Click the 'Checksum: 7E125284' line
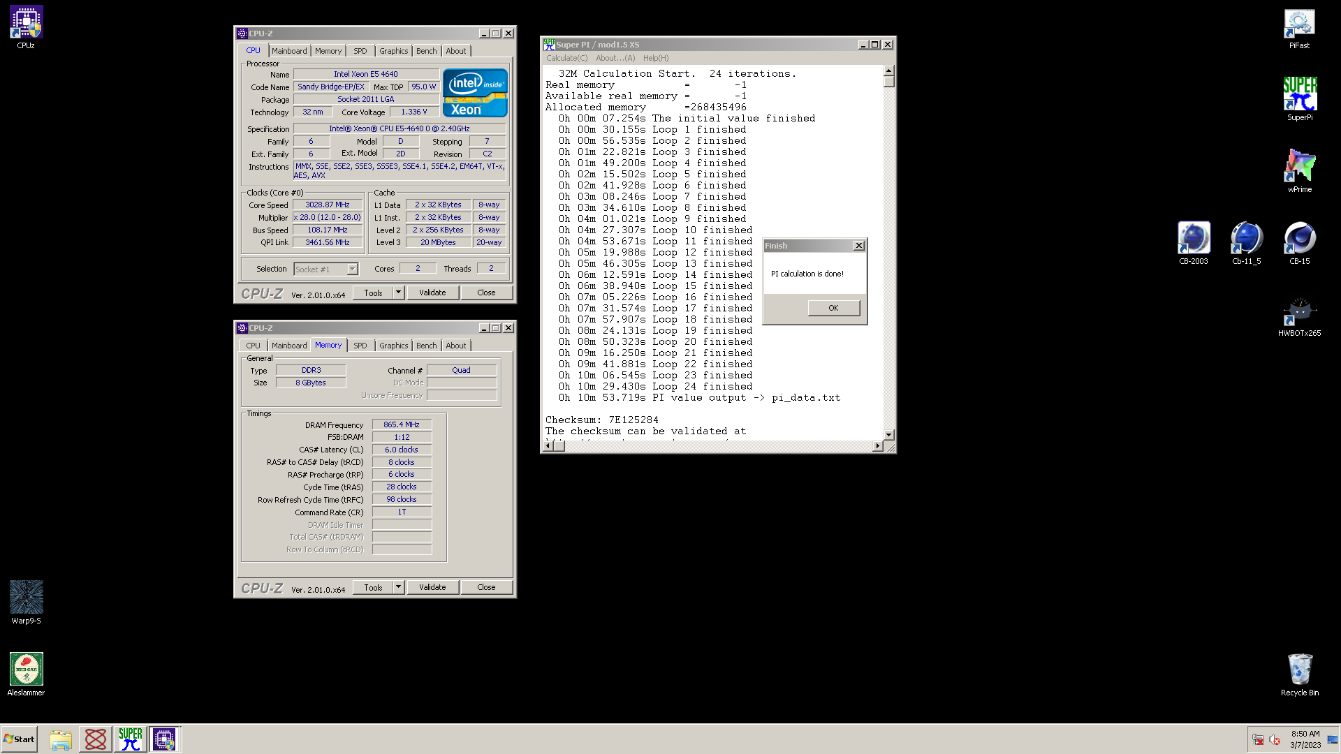Viewport: 1341px width, 754px height. point(602,420)
